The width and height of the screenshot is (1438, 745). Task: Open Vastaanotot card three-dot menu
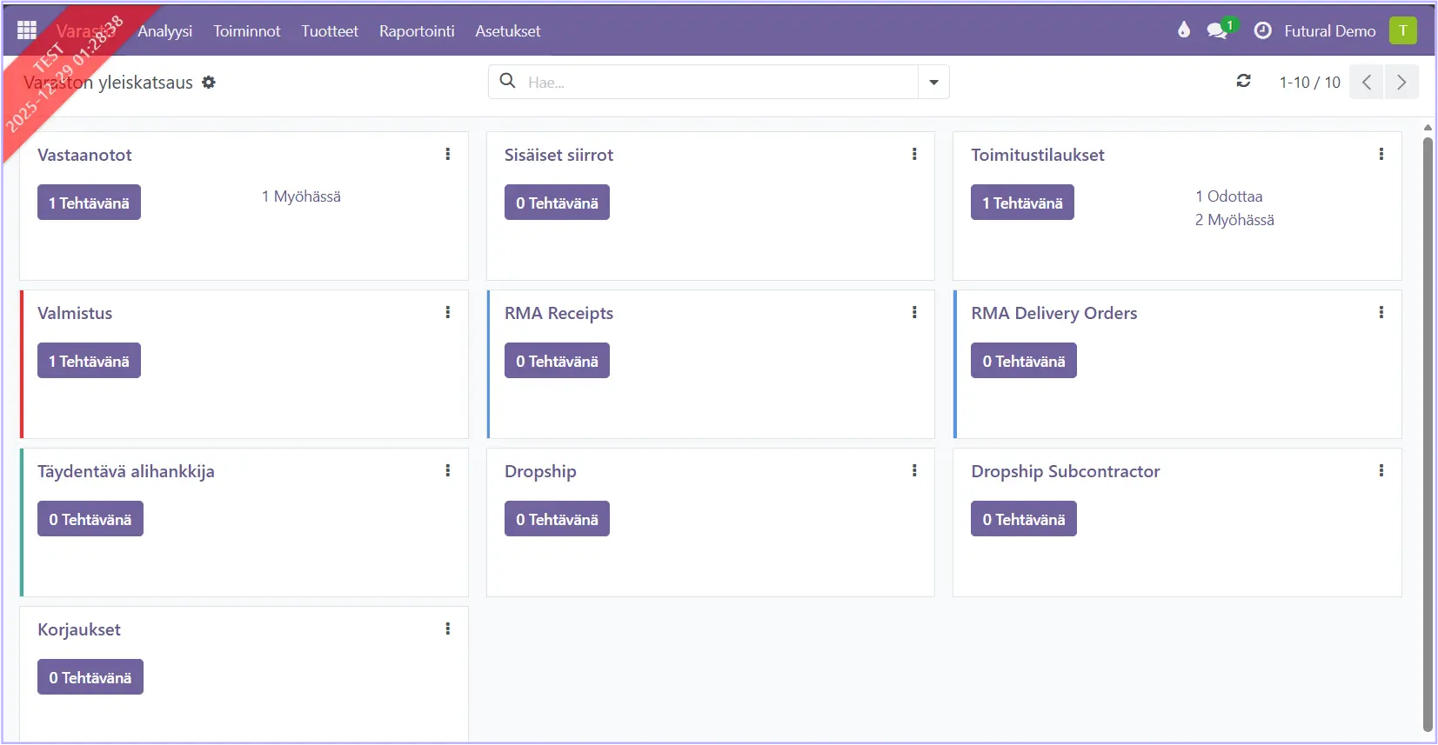coord(448,155)
